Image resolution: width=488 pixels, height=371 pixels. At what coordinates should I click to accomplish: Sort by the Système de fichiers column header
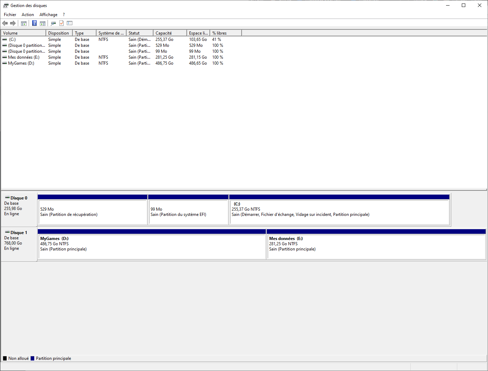pyautogui.click(x=111, y=33)
